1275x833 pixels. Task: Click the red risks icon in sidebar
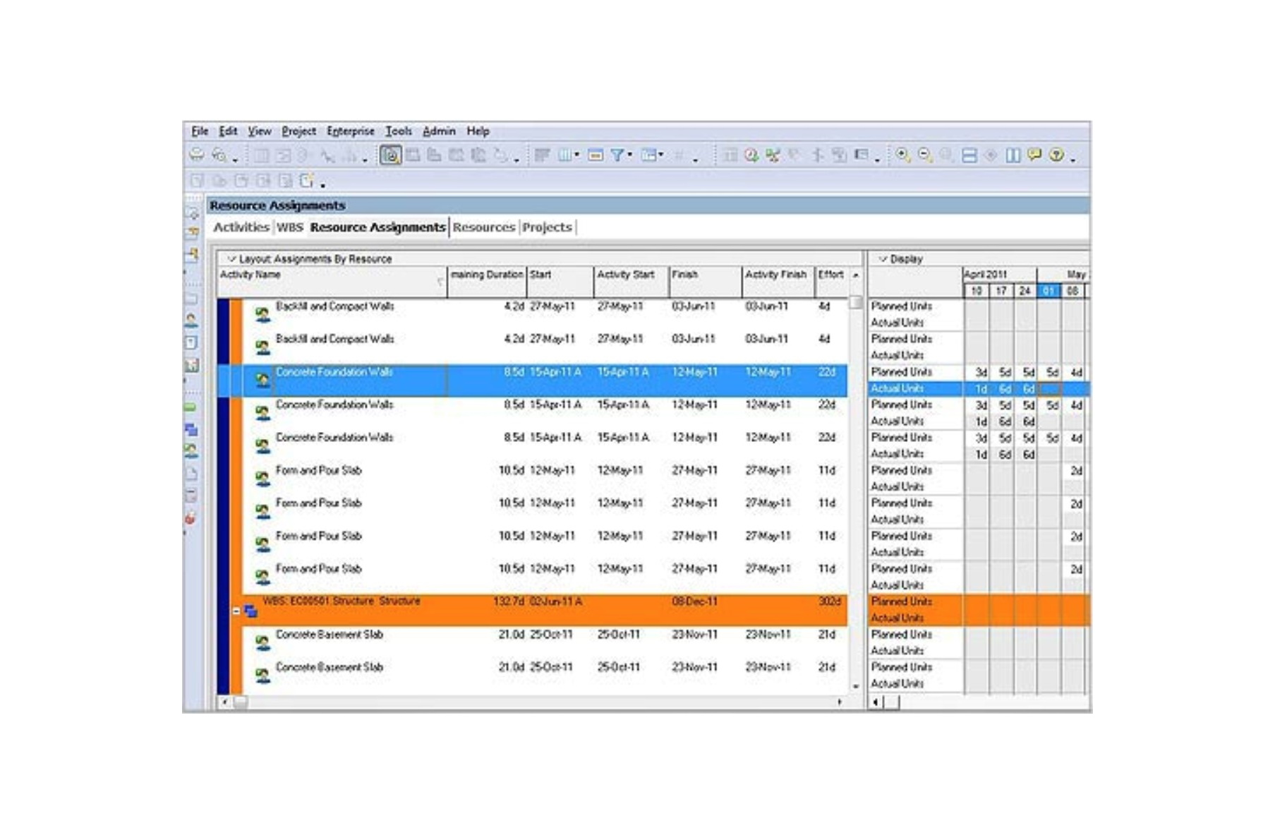tap(190, 519)
